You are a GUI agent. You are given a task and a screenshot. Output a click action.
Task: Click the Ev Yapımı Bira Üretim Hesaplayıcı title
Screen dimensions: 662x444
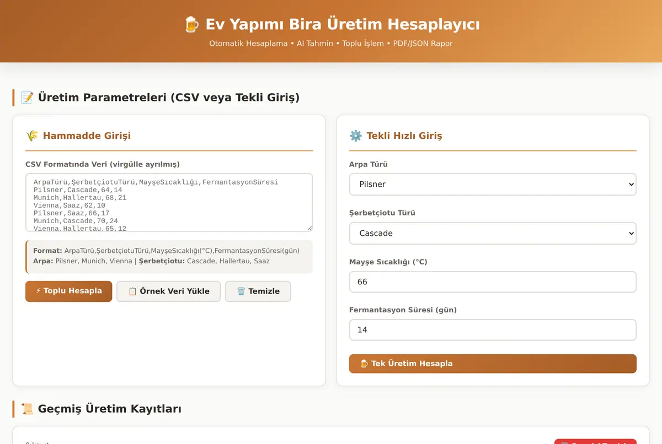point(343,24)
